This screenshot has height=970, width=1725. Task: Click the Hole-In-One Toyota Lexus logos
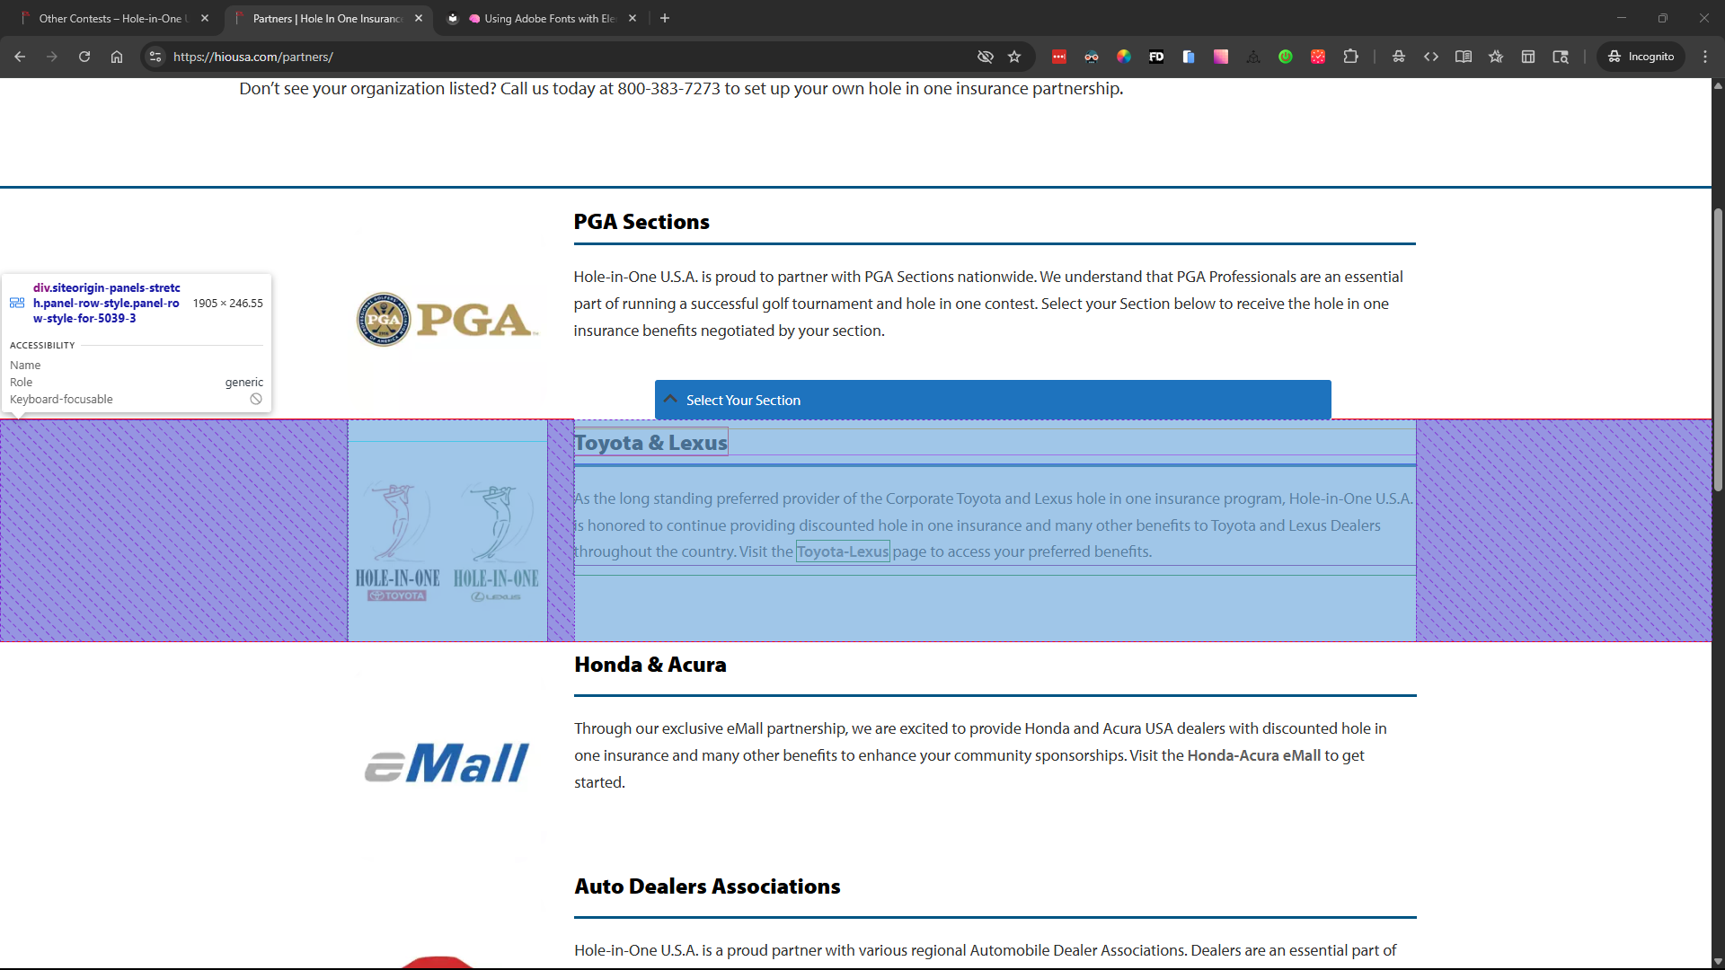(447, 542)
